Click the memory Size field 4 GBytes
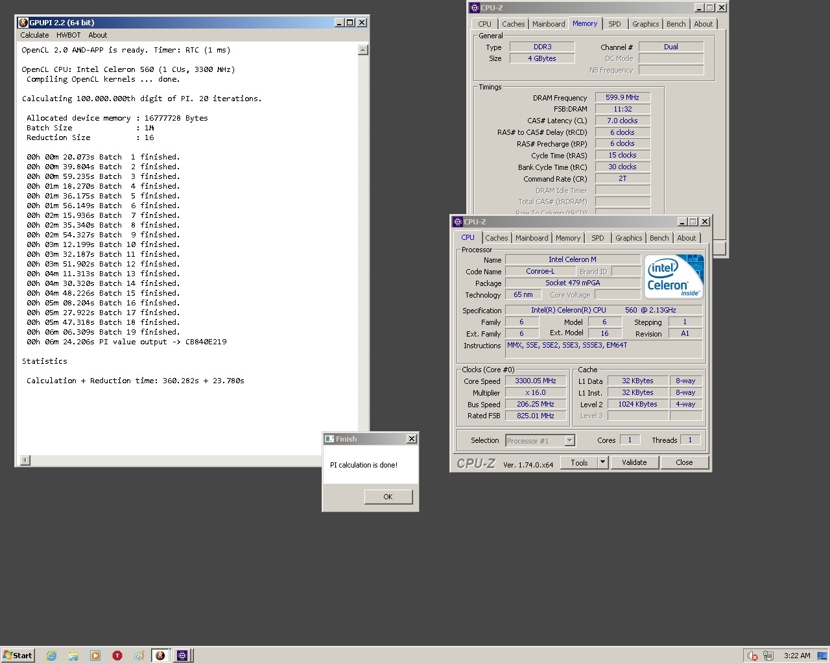This screenshot has height=664, width=830. pyautogui.click(x=542, y=58)
